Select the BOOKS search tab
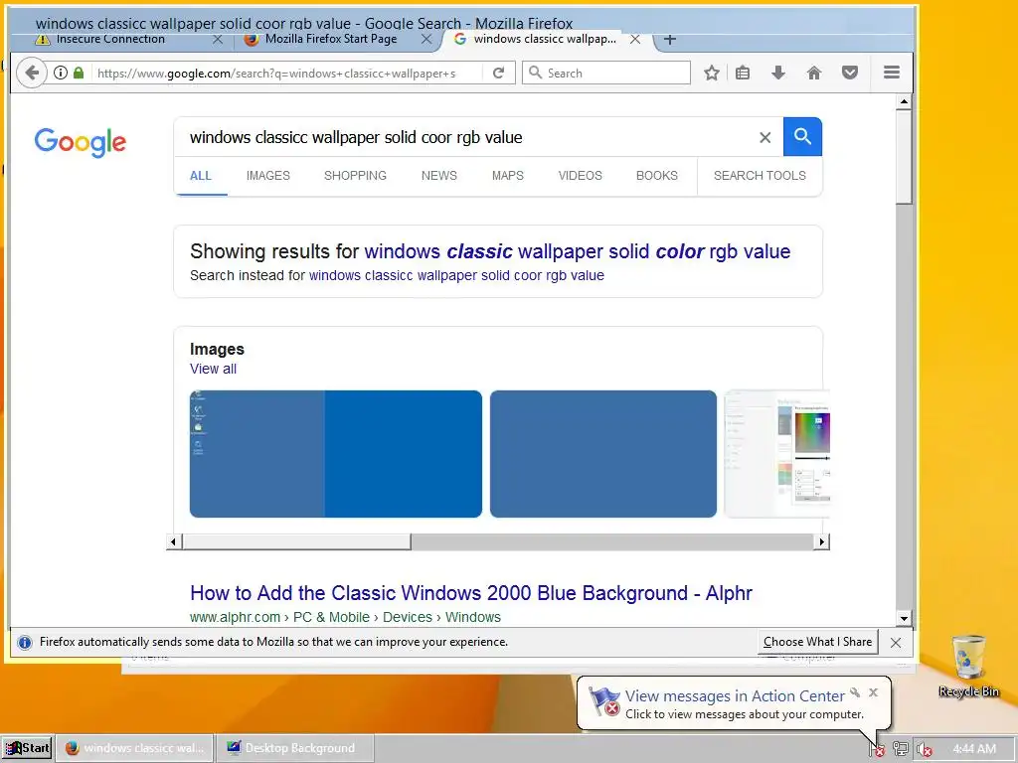The height and width of the screenshot is (763, 1018). point(657,176)
